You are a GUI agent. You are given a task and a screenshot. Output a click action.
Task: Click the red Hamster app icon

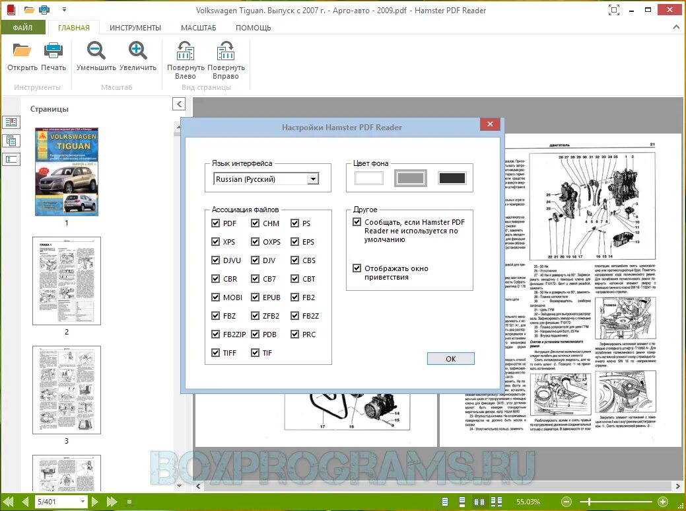[11, 9]
